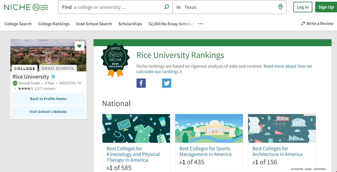
Task: Open Best Colleges for Sports Management in America
Action: 205,151
